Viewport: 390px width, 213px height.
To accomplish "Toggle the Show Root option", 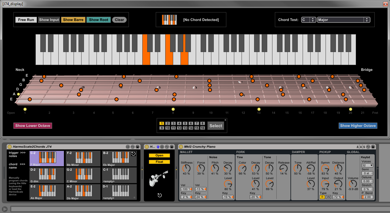I will coord(99,20).
